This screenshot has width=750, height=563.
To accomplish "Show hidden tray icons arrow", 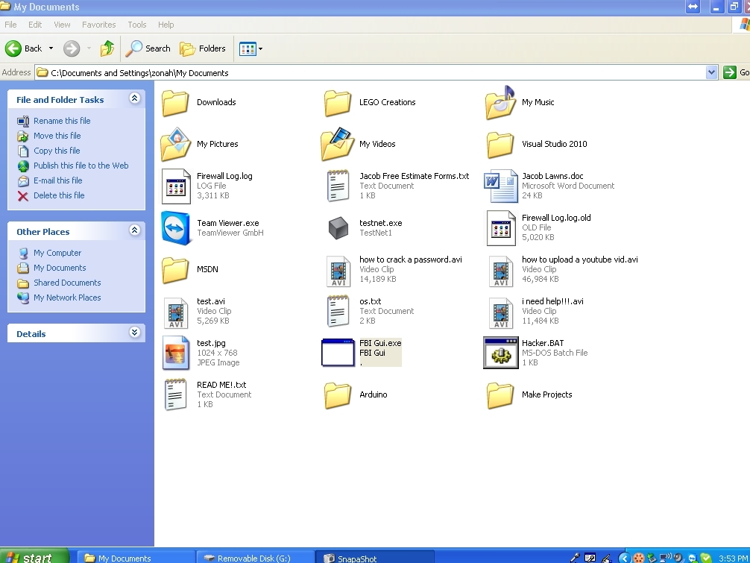I will coord(624,558).
